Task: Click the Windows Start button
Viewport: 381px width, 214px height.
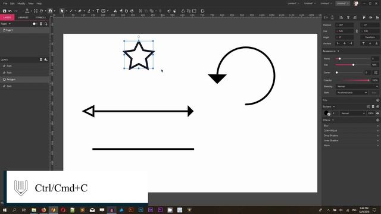Action: coord(4,210)
